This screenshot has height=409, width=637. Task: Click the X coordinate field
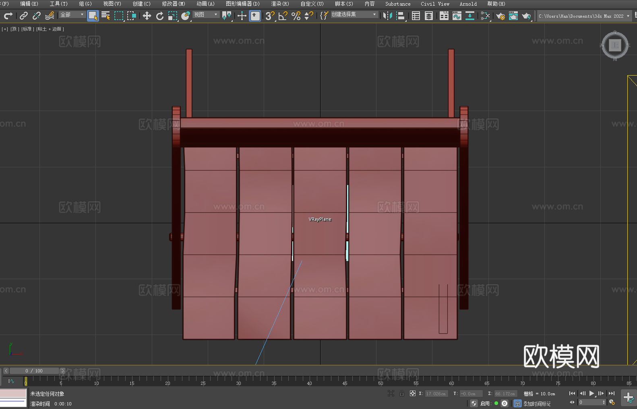(x=436, y=394)
